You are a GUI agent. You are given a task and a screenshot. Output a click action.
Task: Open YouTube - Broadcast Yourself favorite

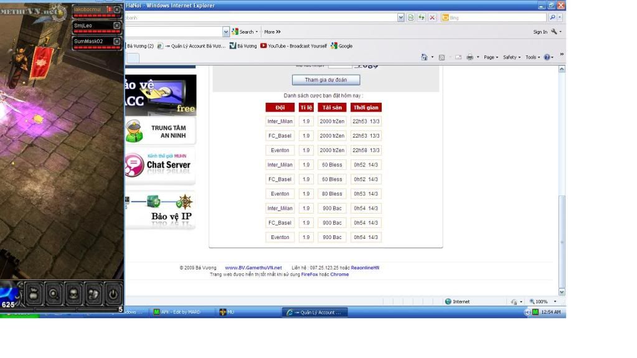tap(293, 46)
